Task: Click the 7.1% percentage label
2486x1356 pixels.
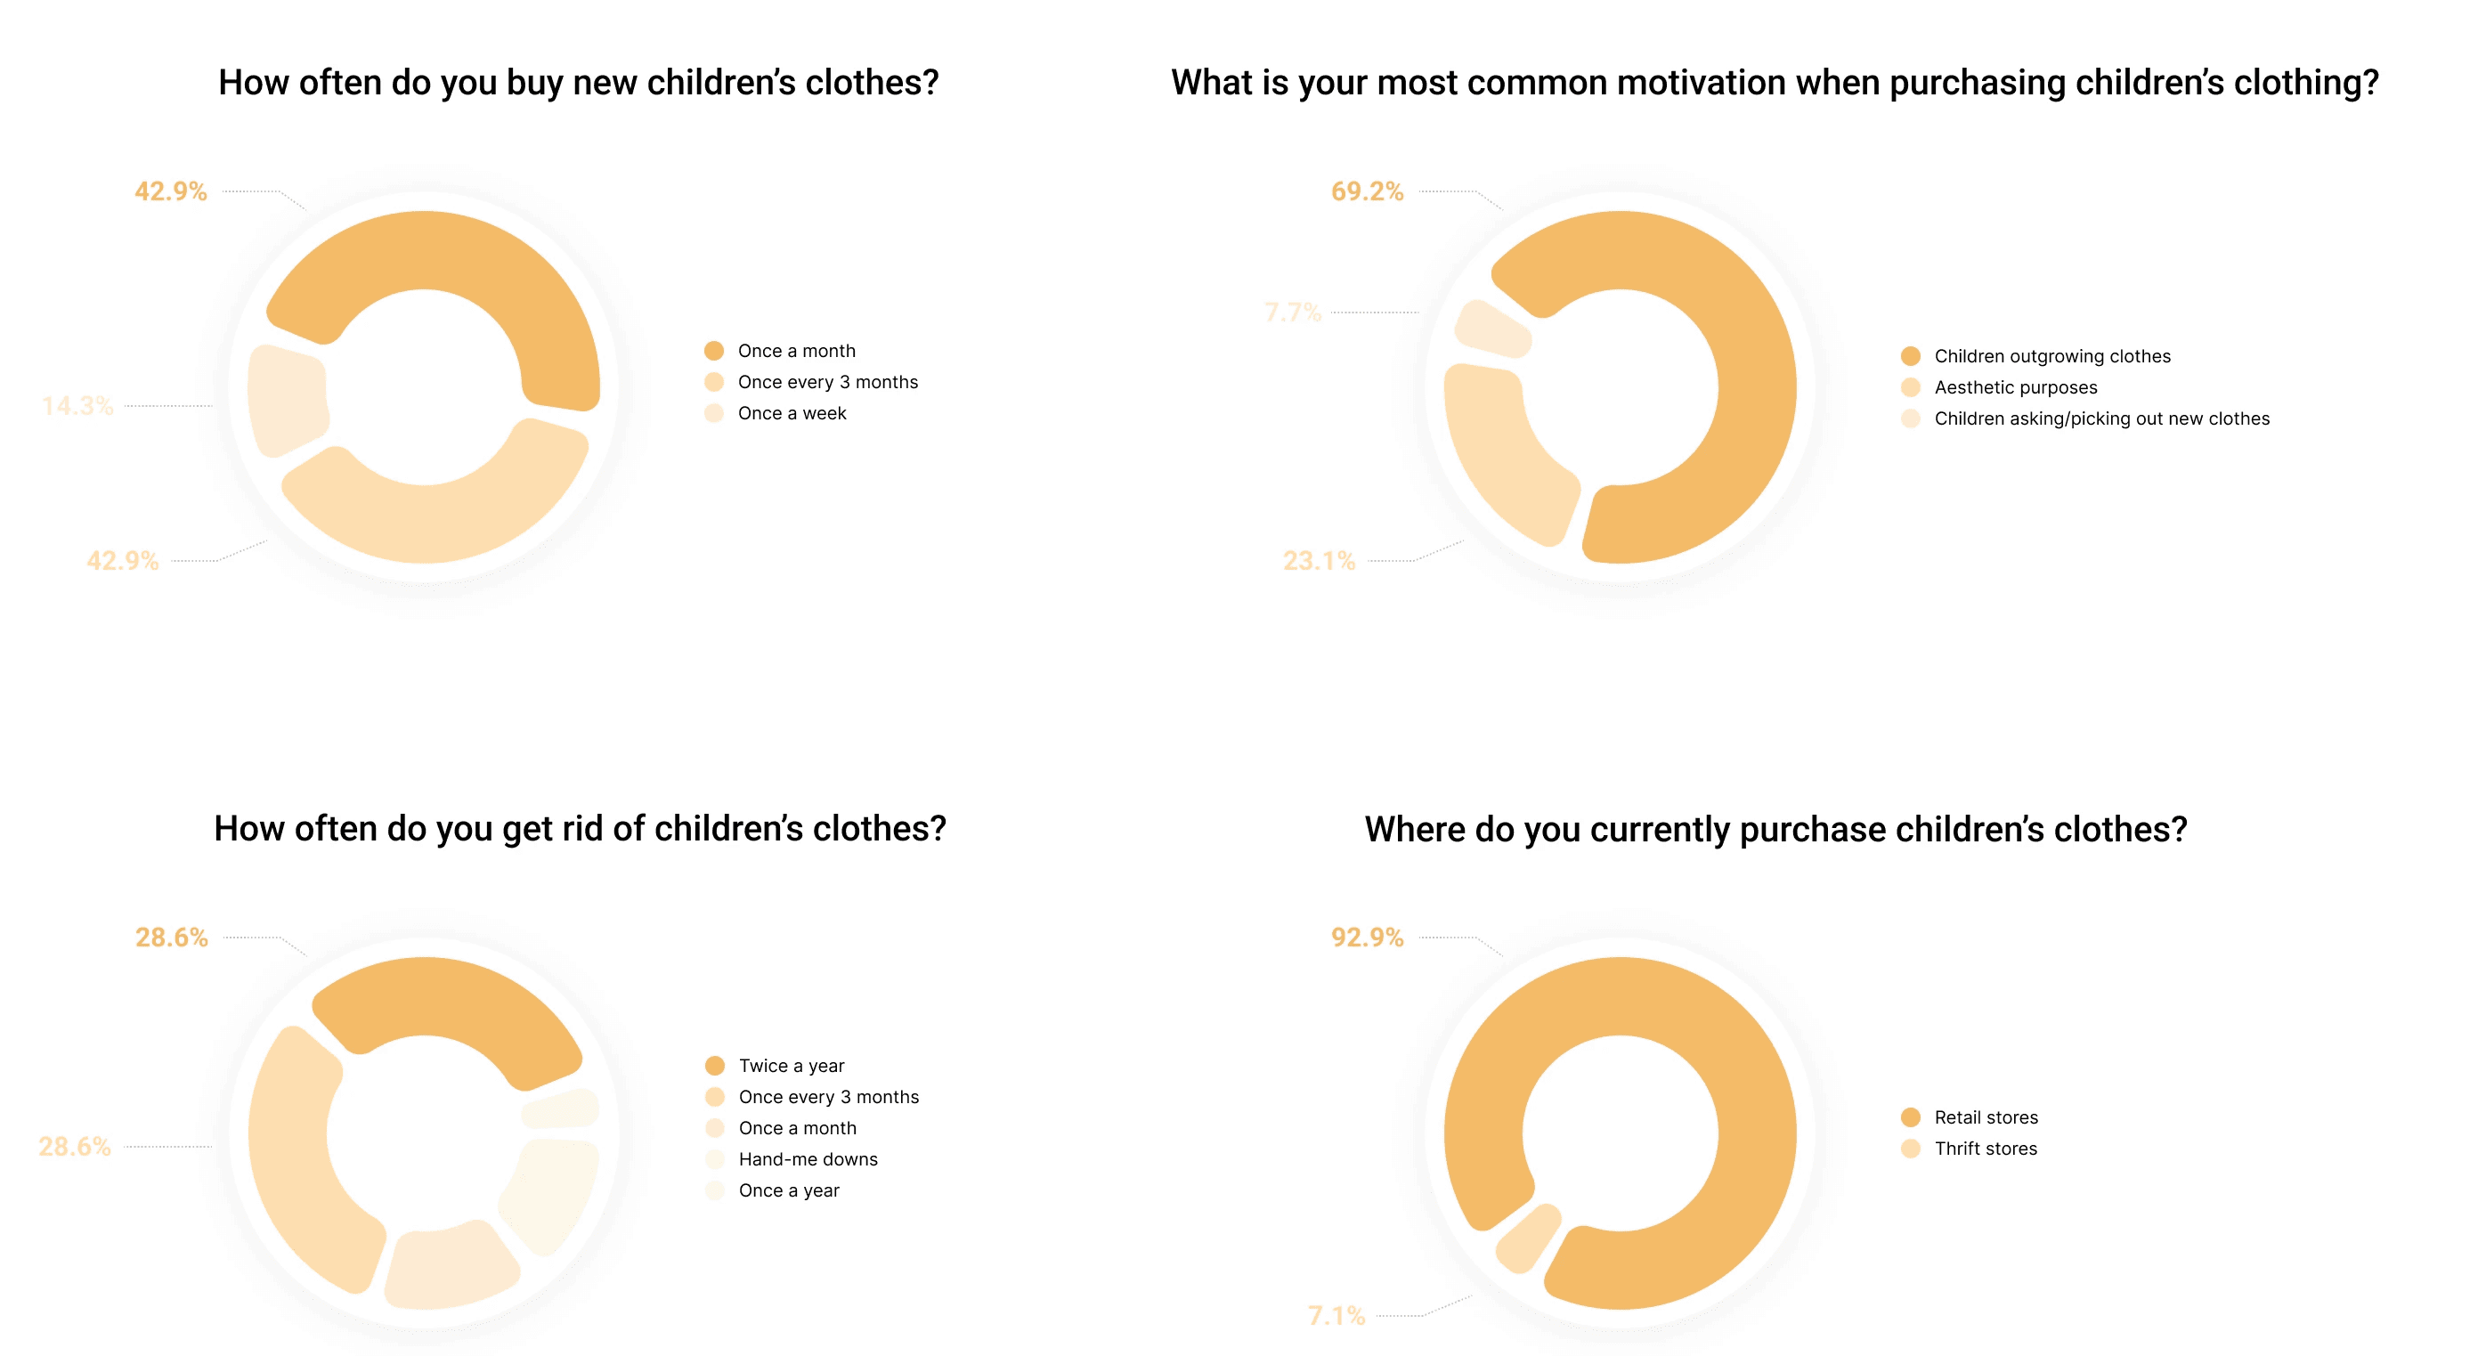Action: coord(1336,1315)
